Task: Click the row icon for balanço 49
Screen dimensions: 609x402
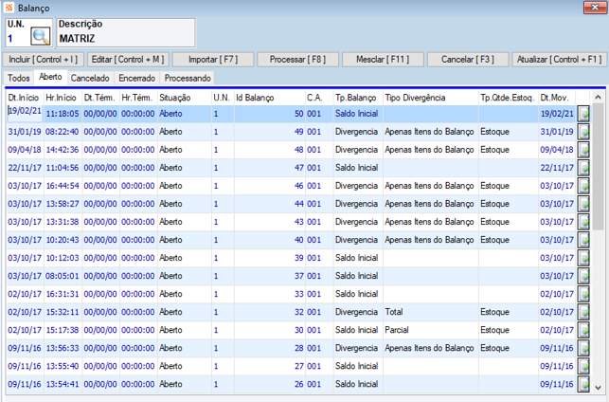Action: click(583, 132)
